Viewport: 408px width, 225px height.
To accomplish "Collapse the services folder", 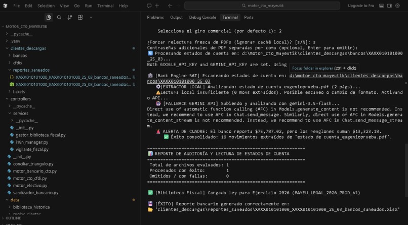I will [21, 114].
